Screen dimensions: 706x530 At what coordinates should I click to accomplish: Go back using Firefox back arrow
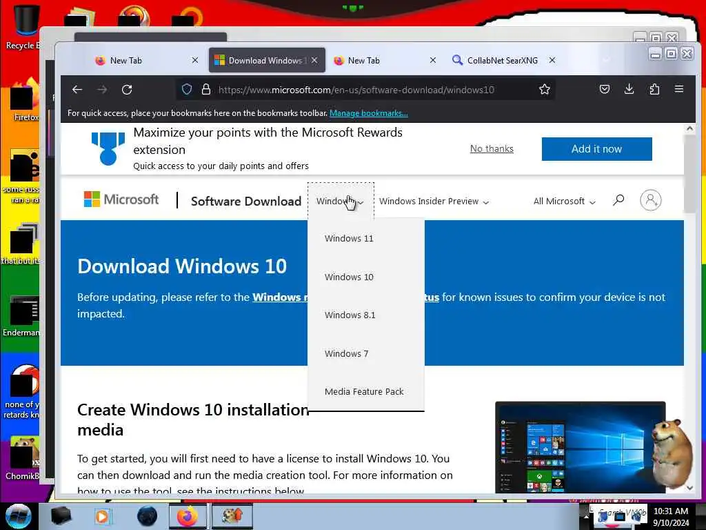tap(77, 90)
